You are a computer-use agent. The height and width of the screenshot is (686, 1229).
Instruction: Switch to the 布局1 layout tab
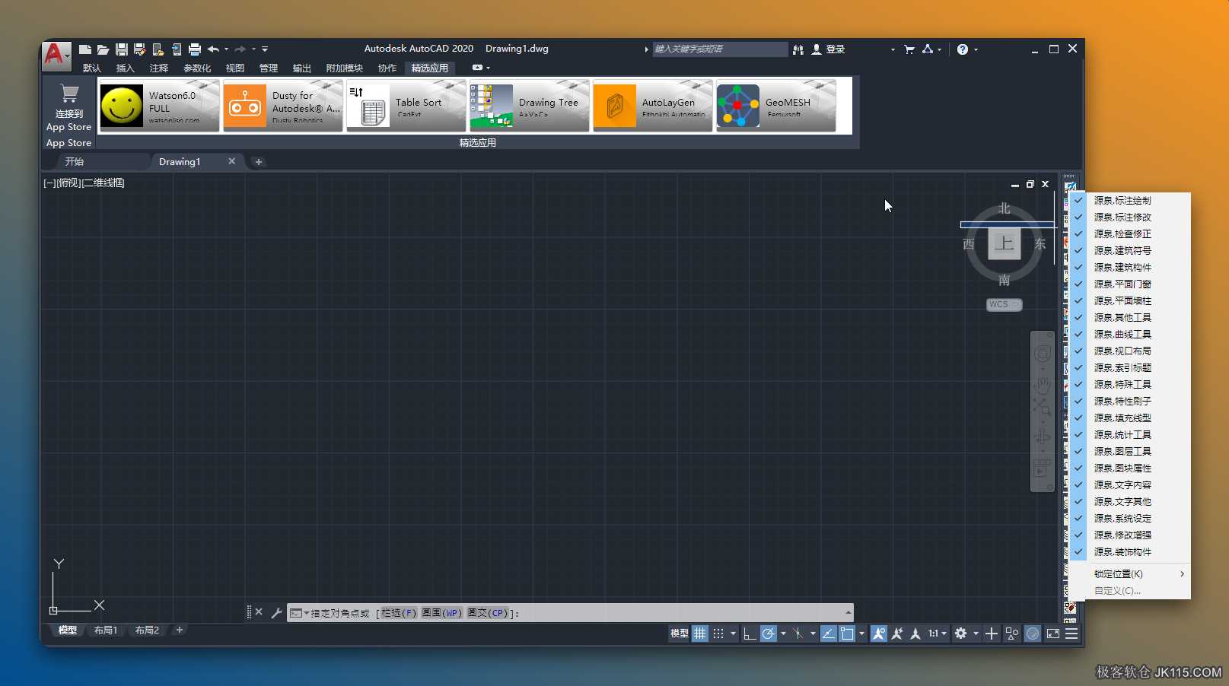pyautogui.click(x=106, y=630)
